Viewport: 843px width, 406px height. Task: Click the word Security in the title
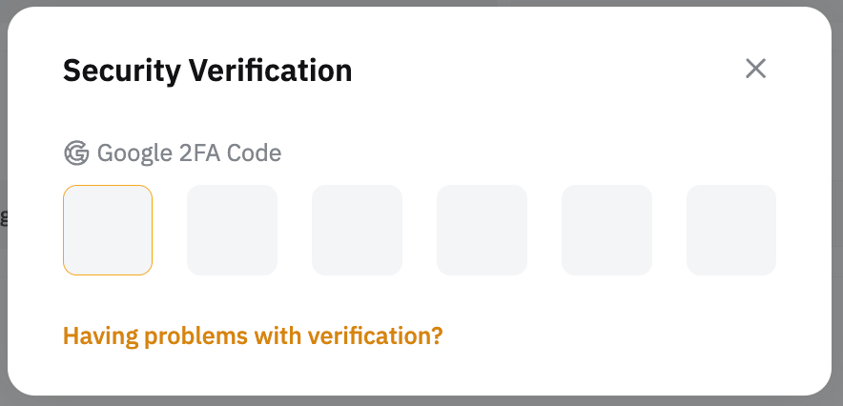(121, 70)
